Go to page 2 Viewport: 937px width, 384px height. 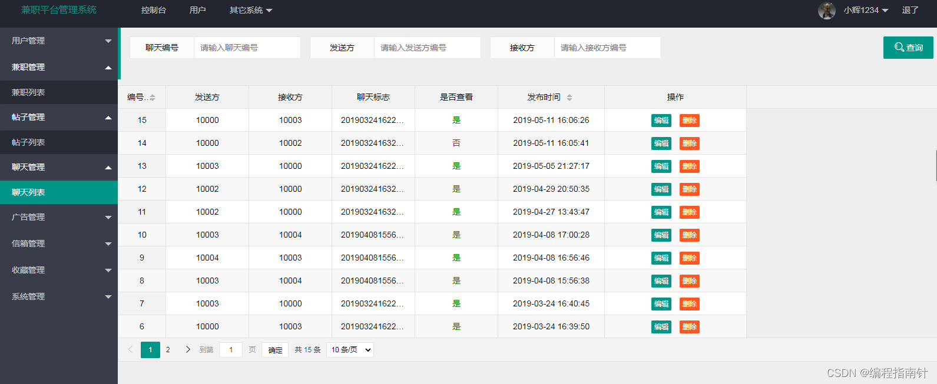(168, 350)
